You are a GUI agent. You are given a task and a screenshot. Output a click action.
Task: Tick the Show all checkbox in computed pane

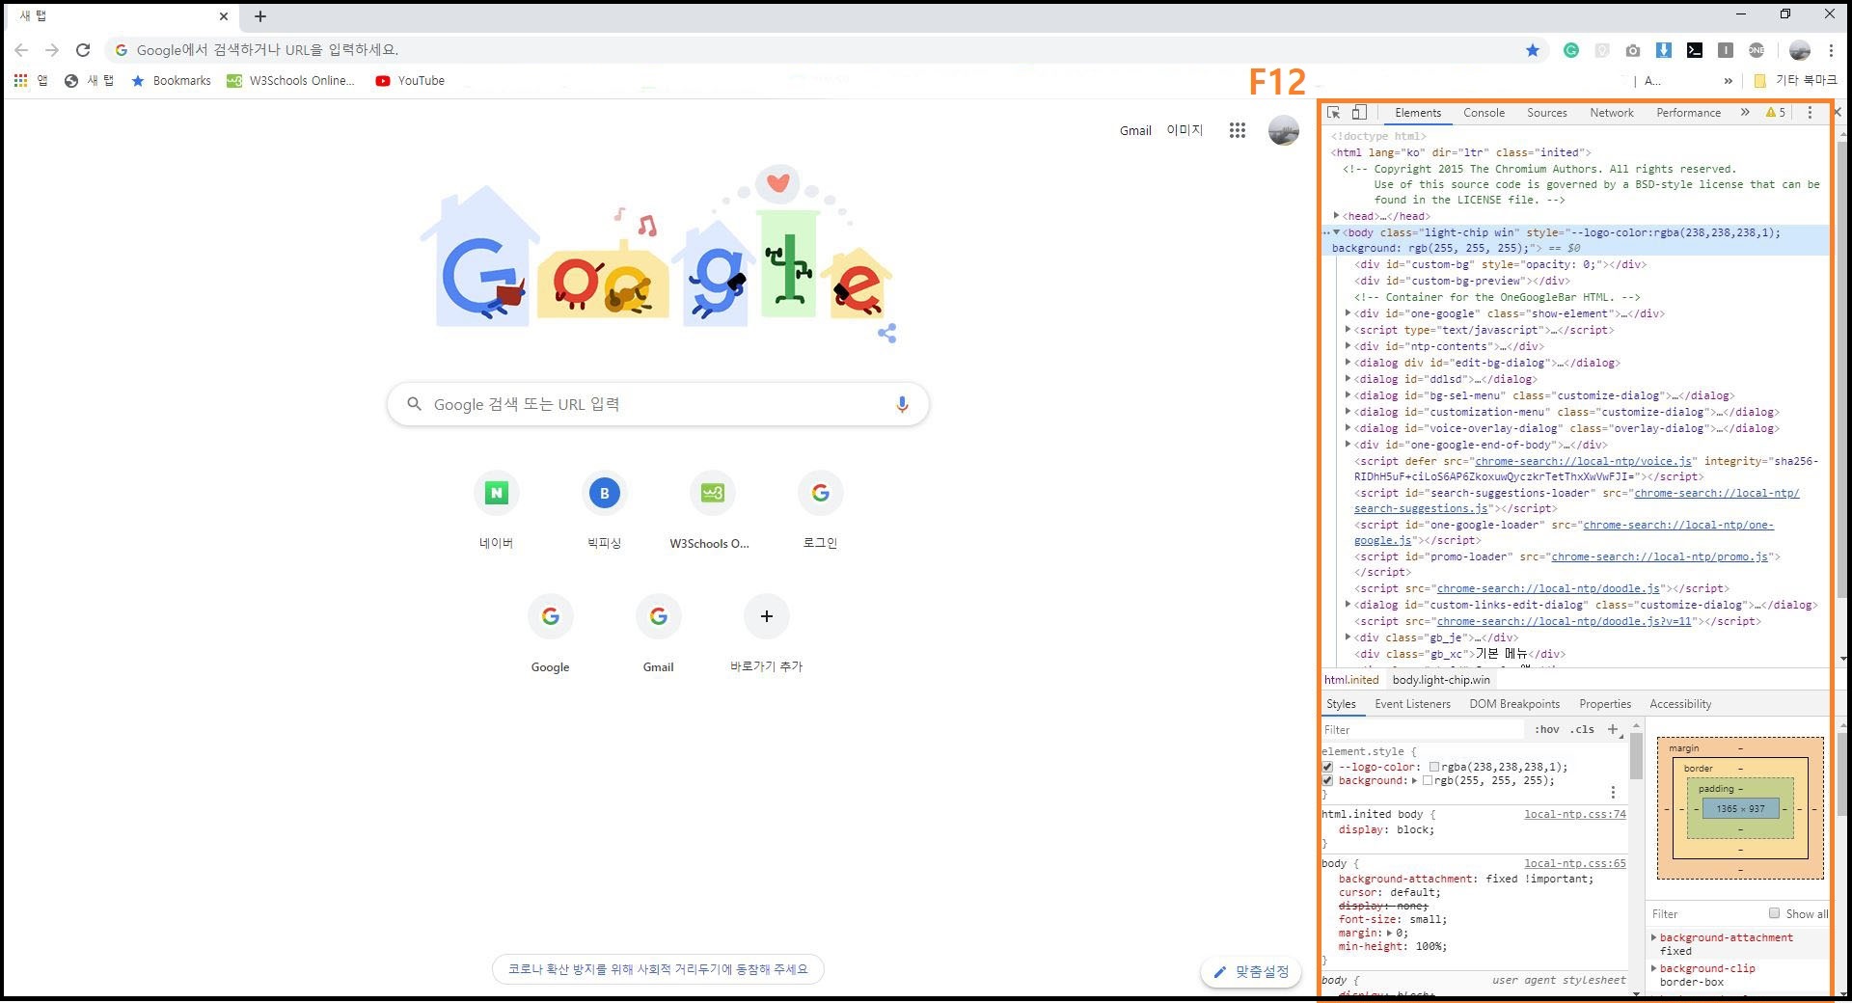point(1774,913)
